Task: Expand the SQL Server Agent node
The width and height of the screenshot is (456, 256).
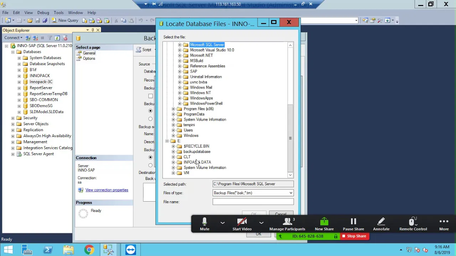Action: 13,154
